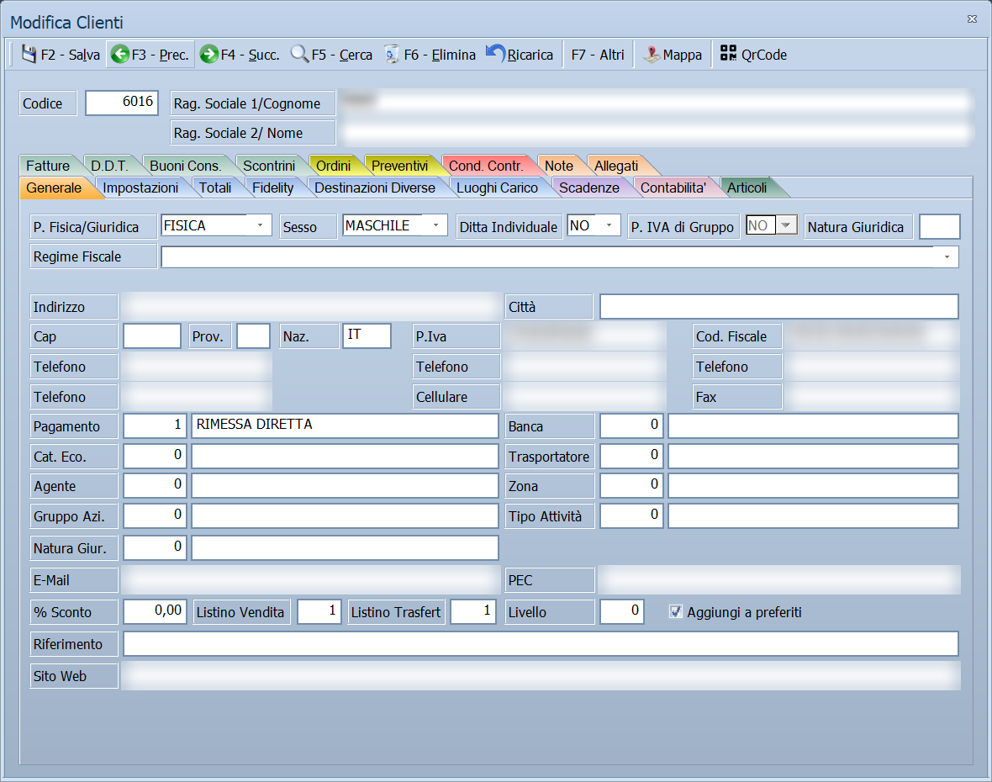Click the Città input field
992x782 pixels.
point(778,307)
